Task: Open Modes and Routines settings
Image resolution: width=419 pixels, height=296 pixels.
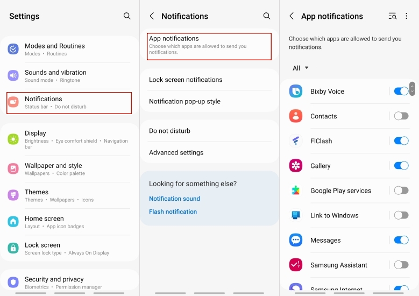Action: [x=69, y=49]
